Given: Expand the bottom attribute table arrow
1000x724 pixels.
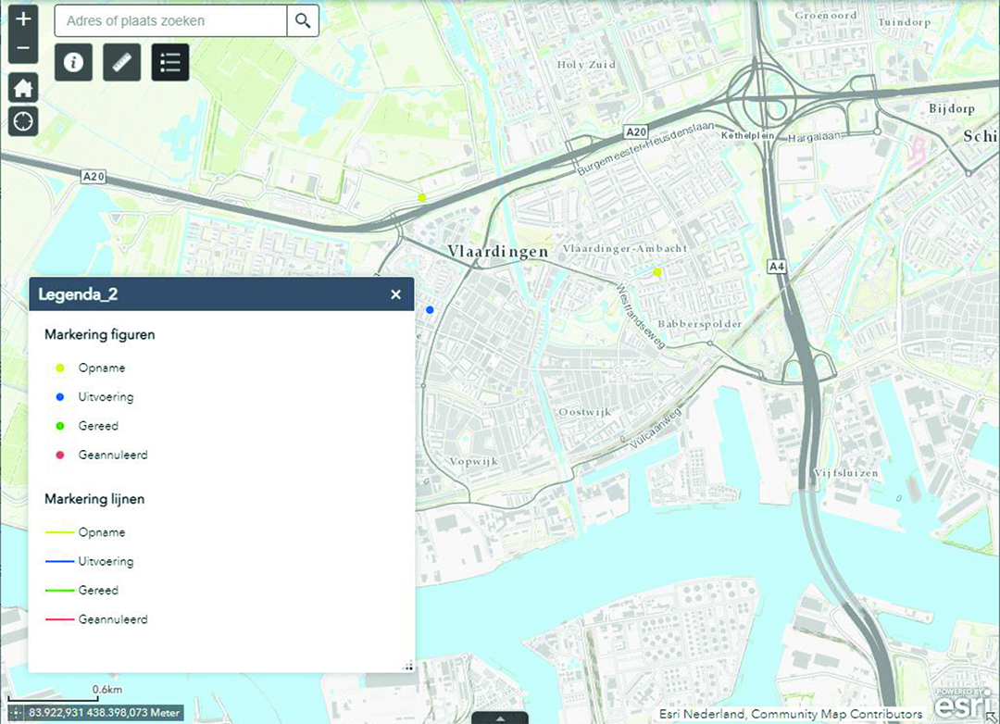Looking at the screenshot, I should pyautogui.click(x=500, y=718).
